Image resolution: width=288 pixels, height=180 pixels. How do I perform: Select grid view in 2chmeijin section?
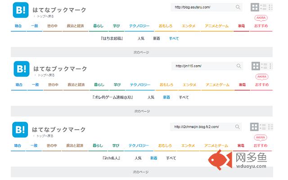point(255,127)
